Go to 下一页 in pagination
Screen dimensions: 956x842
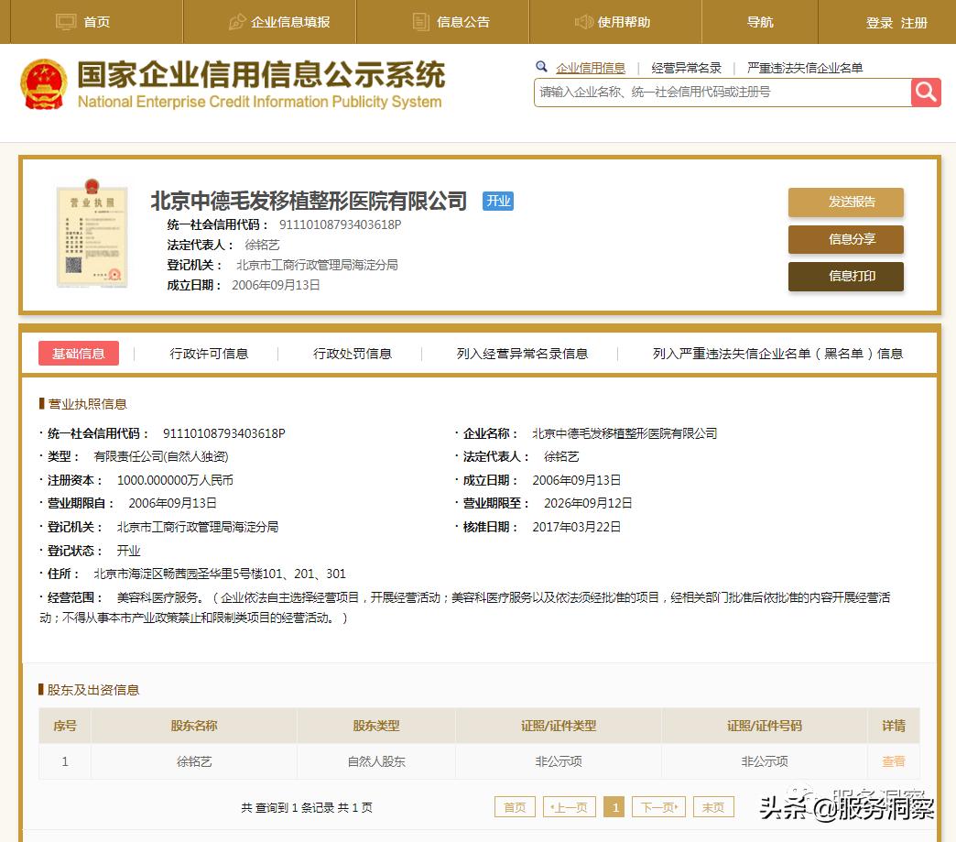[658, 807]
